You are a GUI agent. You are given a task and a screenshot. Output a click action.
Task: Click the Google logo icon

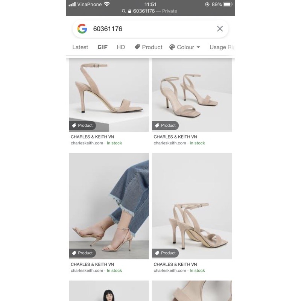click(82, 29)
